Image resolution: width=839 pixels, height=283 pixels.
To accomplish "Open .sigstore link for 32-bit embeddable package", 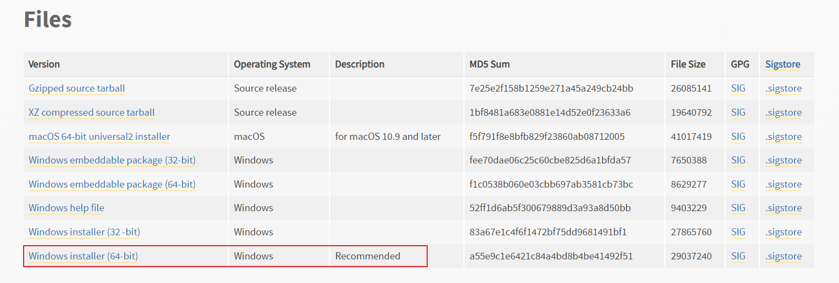I will [x=784, y=160].
